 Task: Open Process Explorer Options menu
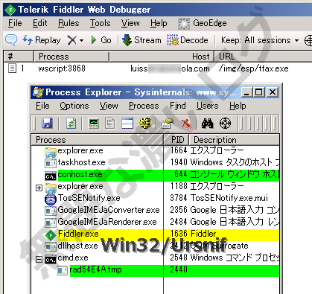click(74, 106)
